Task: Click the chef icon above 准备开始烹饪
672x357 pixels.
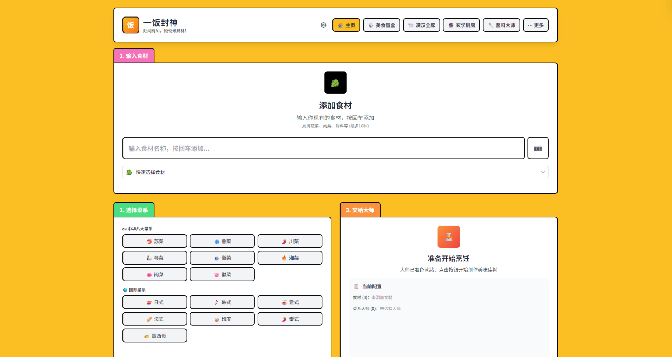Action: 448,237
